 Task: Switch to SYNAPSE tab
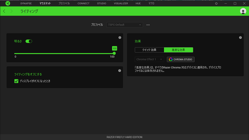(26, 3)
